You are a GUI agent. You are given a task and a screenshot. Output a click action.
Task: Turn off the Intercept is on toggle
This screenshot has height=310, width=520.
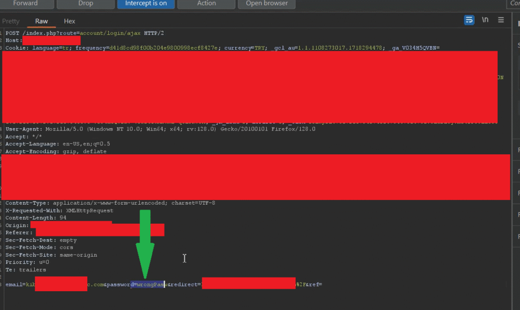tap(146, 4)
